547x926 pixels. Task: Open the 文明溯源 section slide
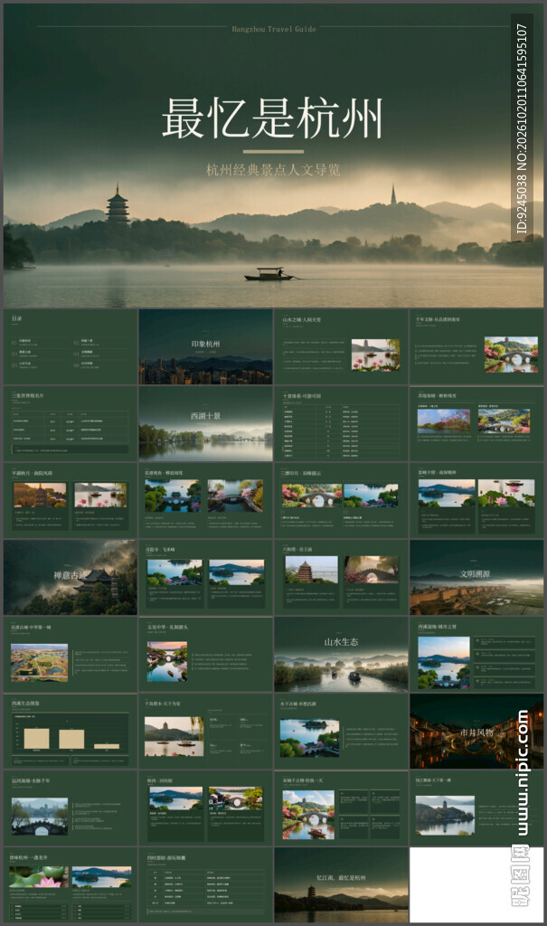tap(476, 577)
